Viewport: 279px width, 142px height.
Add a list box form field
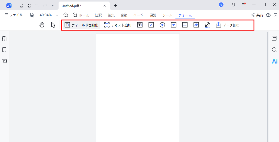click(x=185, y=25)
